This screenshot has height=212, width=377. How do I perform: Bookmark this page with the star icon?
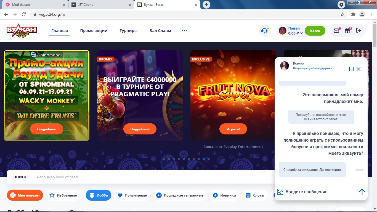tap(342, 14)
